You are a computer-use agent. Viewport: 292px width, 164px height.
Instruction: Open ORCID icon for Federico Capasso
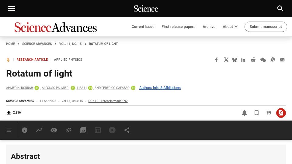point(133,88)
